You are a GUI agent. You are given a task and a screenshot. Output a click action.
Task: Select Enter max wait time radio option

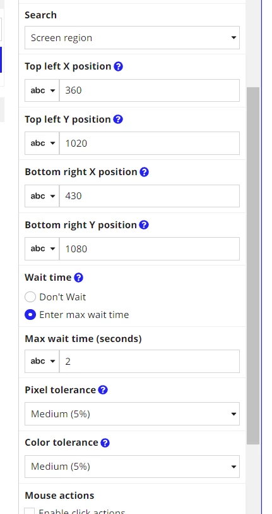(30, 315)
